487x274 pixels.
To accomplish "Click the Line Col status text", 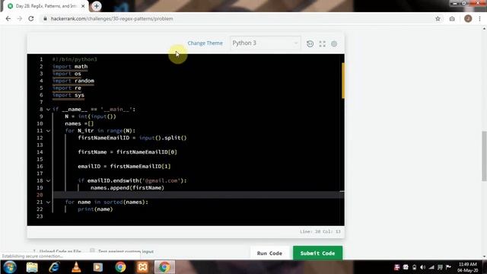I will [x=320, y=231].
